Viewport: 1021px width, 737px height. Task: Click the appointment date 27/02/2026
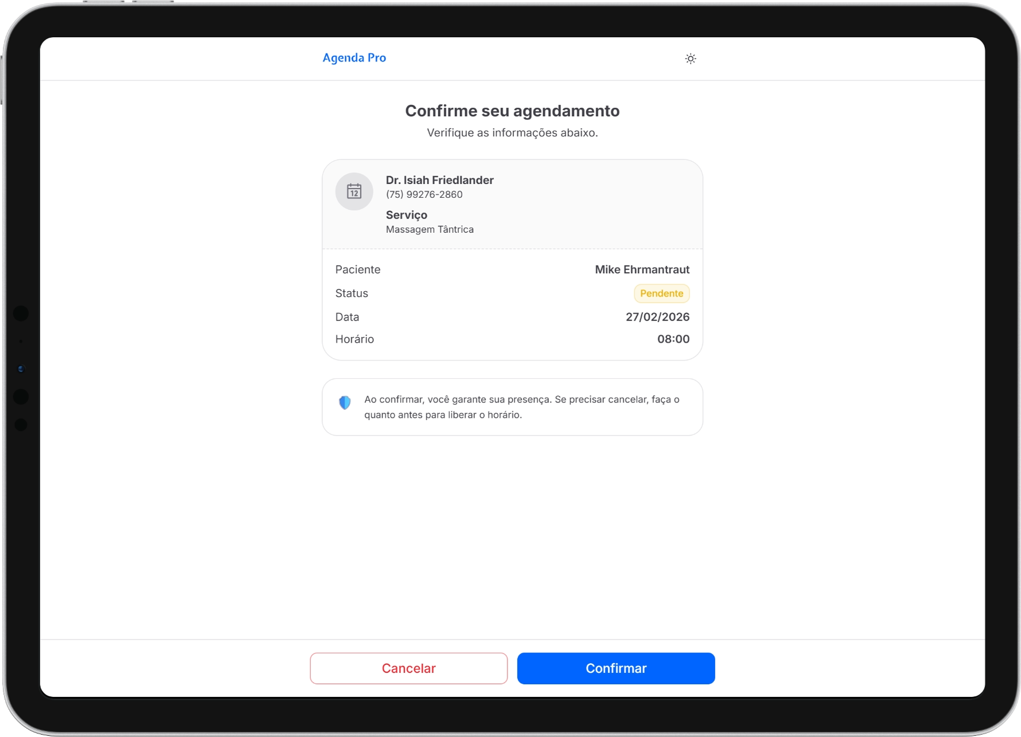pos(657,317)
